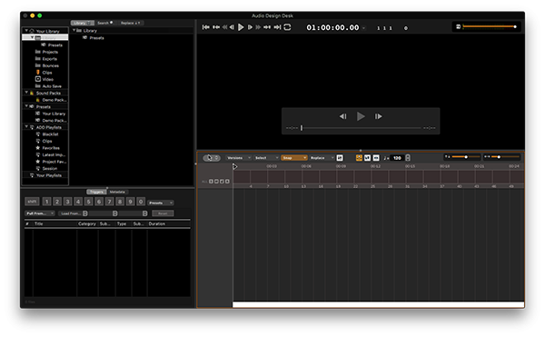
Task: Click the main transport Play button
Action: 241,27
